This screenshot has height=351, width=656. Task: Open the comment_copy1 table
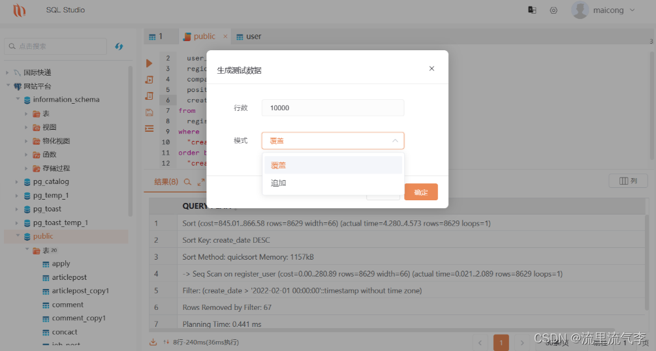(x=78, y=318)
